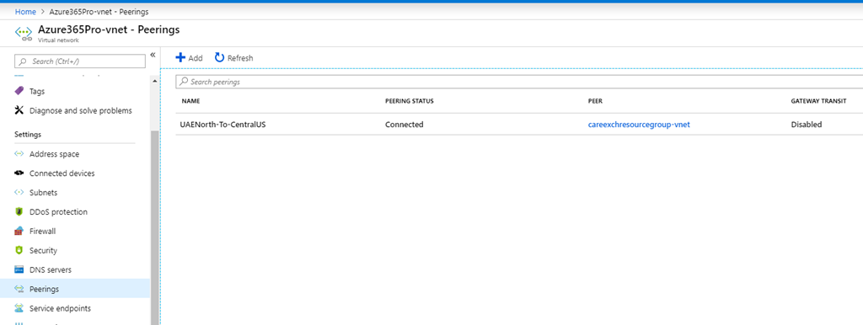Click the Security shield icon
Image resolution: width=863 pixels, height=325 pixels.
tap(19, 250)
